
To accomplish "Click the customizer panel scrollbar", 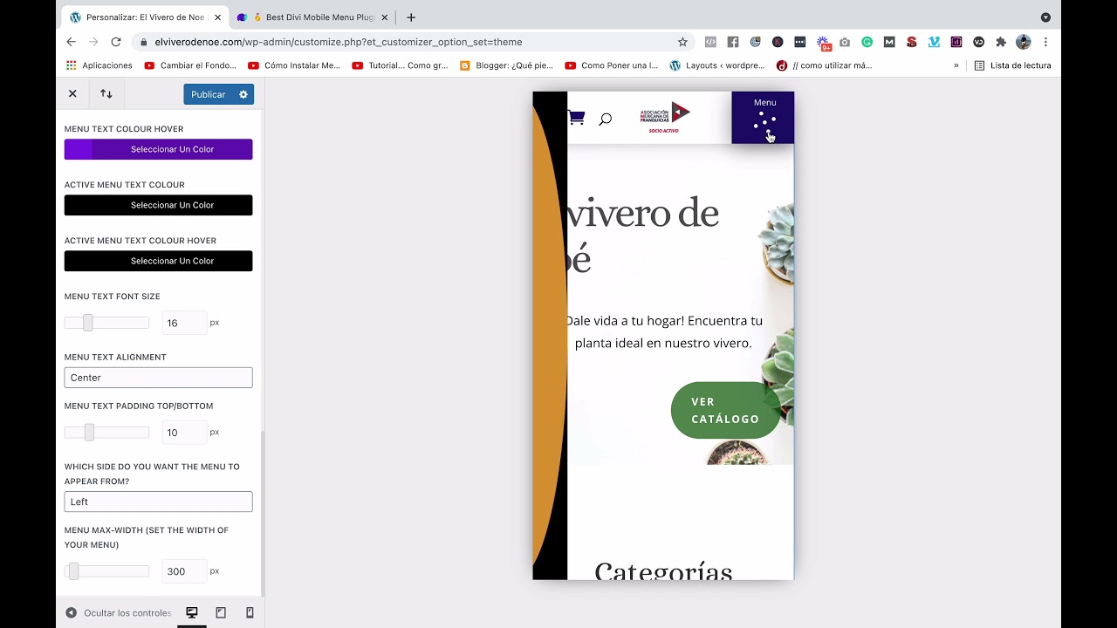I will 263,512.
